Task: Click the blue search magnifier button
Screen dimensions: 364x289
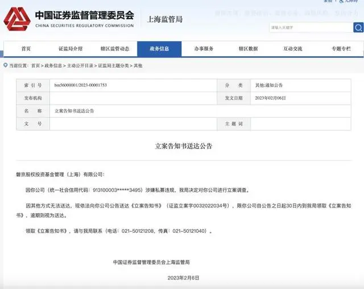Action: pyautogui.click(x=358, y=27)
